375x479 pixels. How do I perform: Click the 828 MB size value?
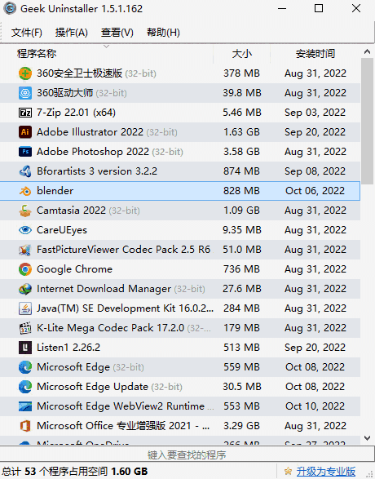coord(241,191)
